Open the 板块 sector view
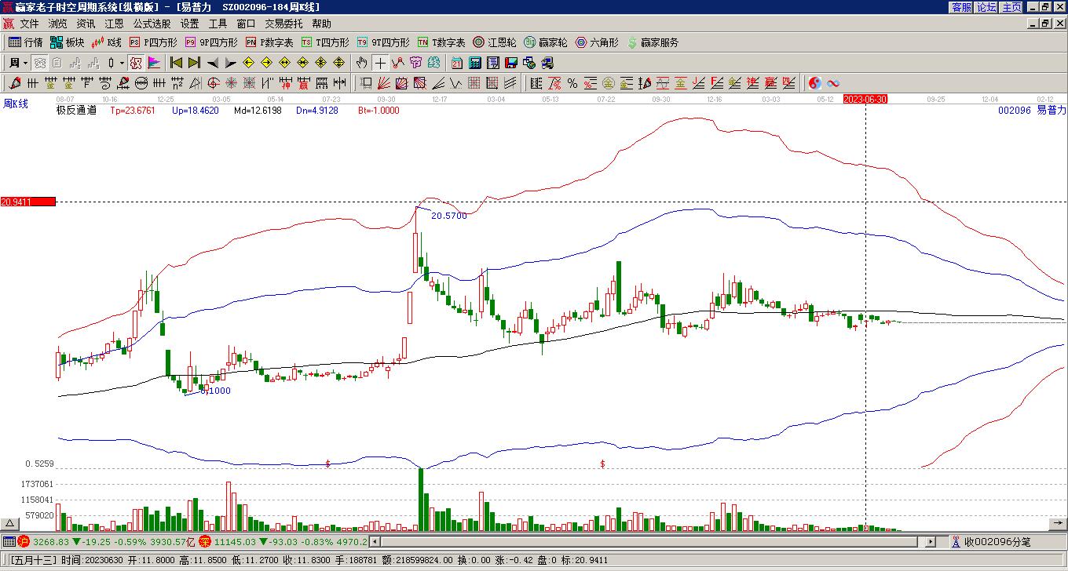Image resolution: width=1068 pixels, height=571 pixels. coord(67,42)
